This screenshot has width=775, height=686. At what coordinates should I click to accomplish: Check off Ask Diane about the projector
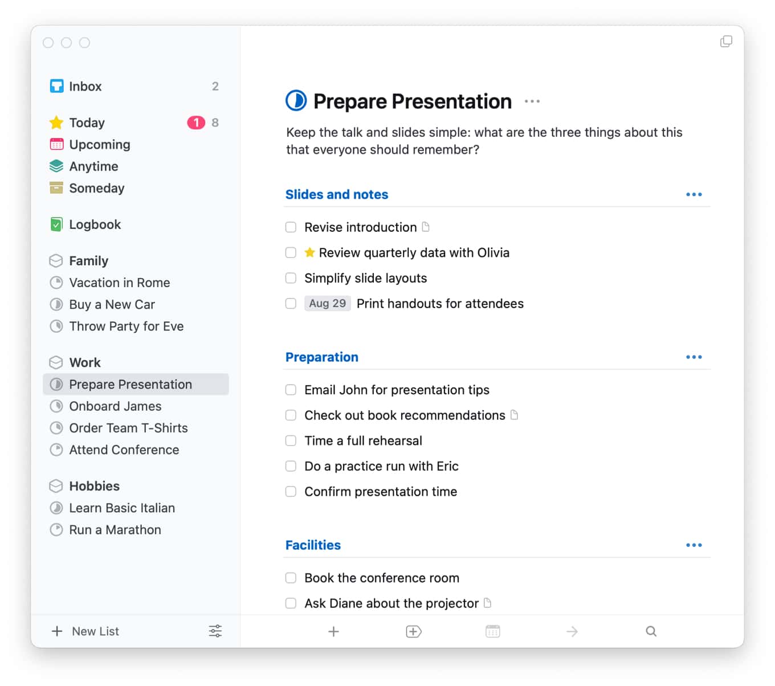point(291,603)
